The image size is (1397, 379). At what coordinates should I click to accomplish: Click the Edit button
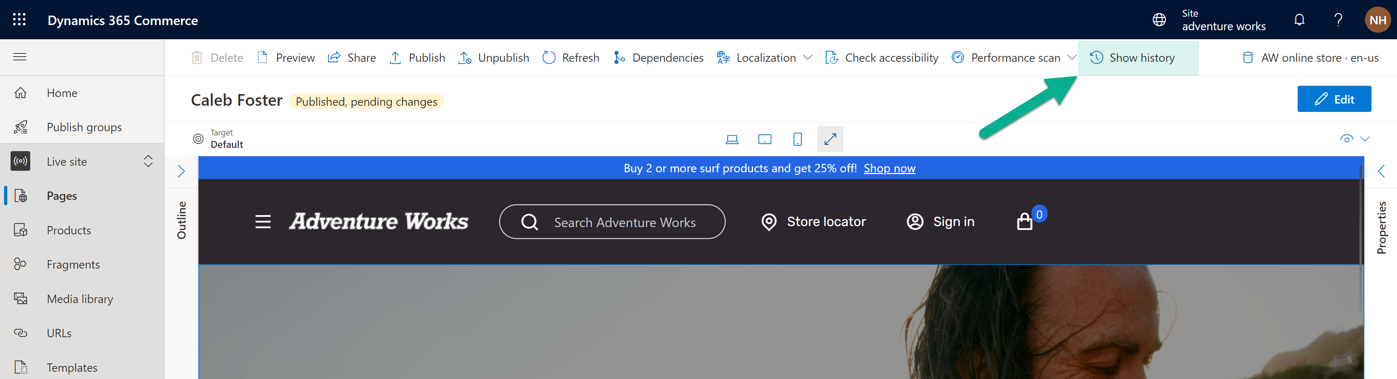pos(1334,98)
